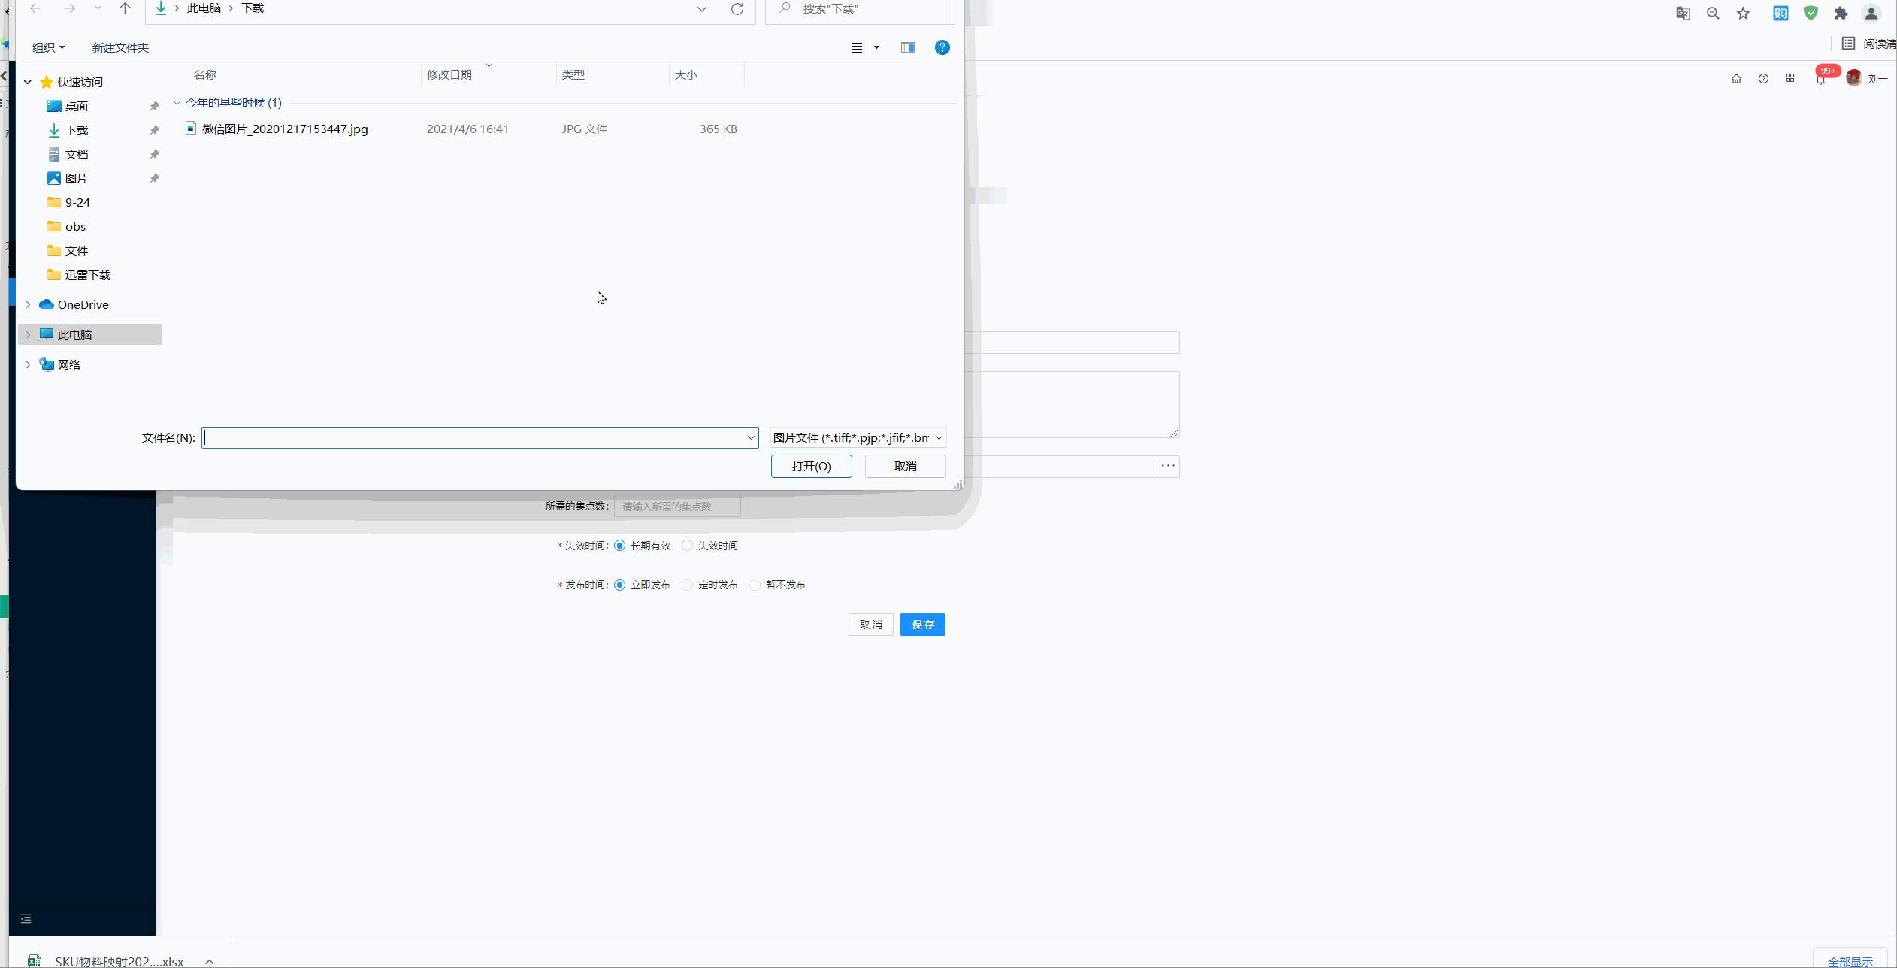
Task: Open the browser extensions puzzle icon
Action: tap(1841, 13)
